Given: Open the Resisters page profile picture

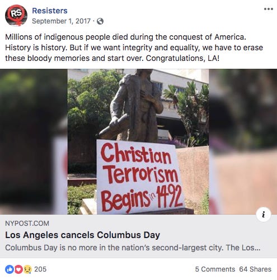Looking at the screenshot, I should coord(16,16).
